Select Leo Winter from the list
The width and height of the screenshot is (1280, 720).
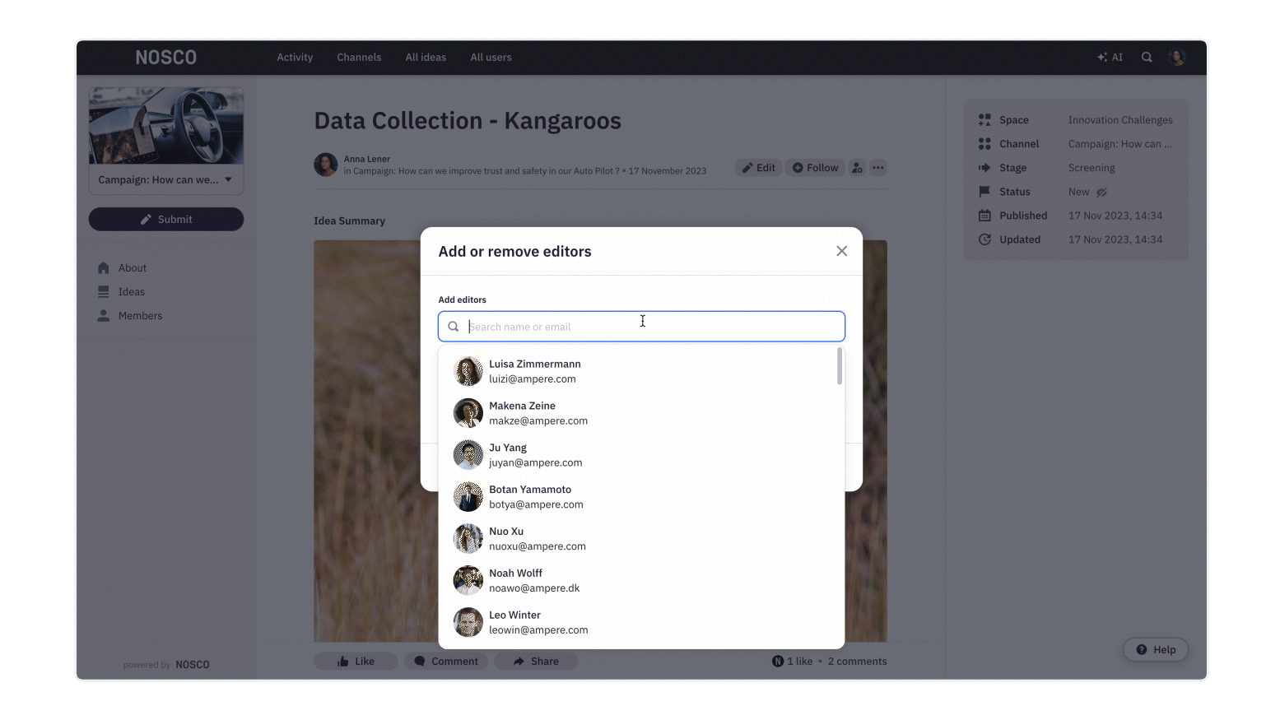tap(641, 623)
